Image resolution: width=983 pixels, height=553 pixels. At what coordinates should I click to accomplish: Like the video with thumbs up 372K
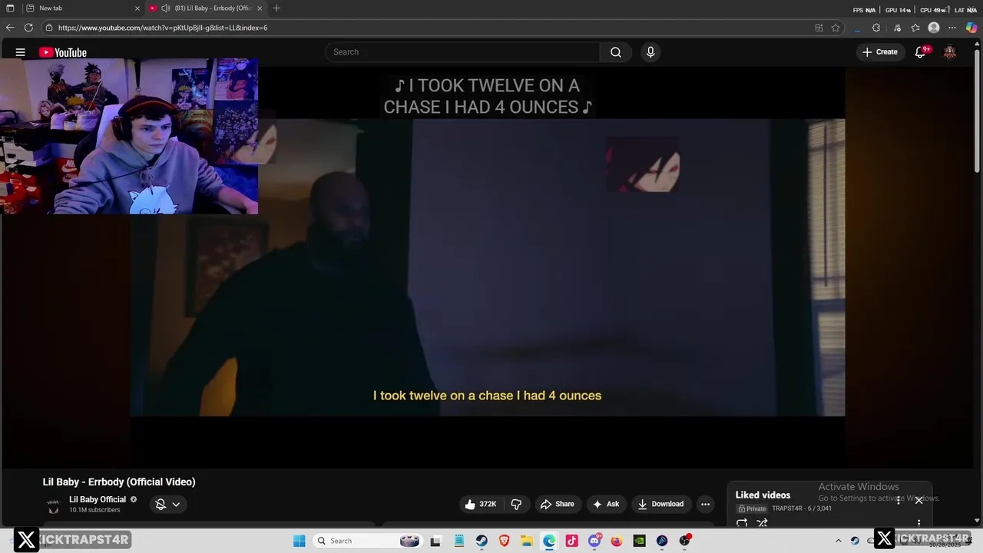pos(482,504)
